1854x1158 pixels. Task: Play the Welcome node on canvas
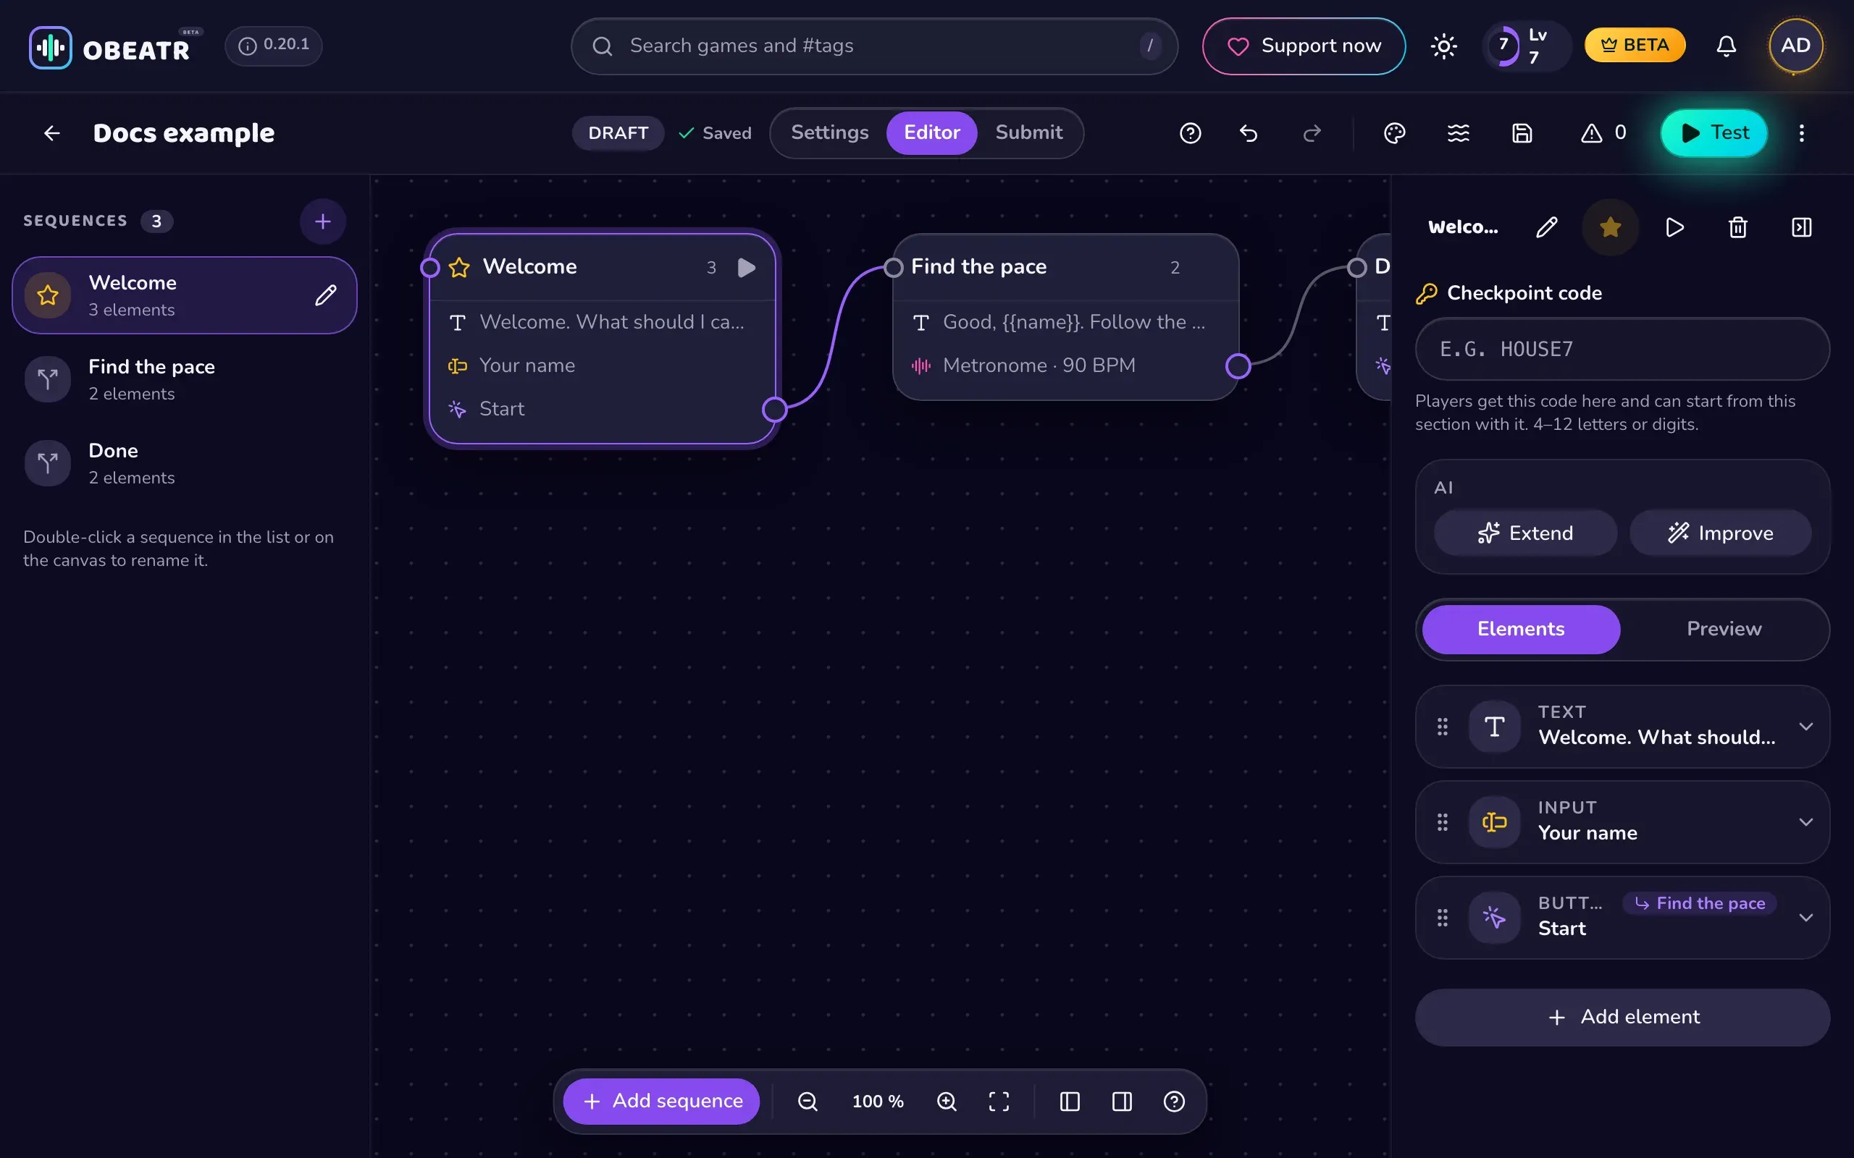coord(746,267)
